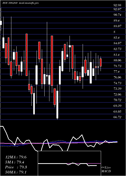
Task: Click the 'Price : 79.3' readout
Action: coord(16,167)
